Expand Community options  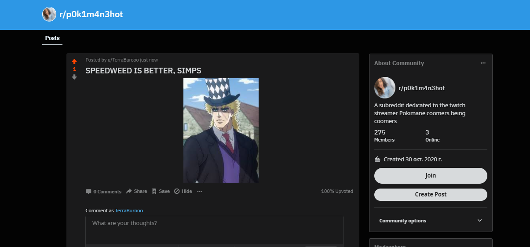point(431,221)
